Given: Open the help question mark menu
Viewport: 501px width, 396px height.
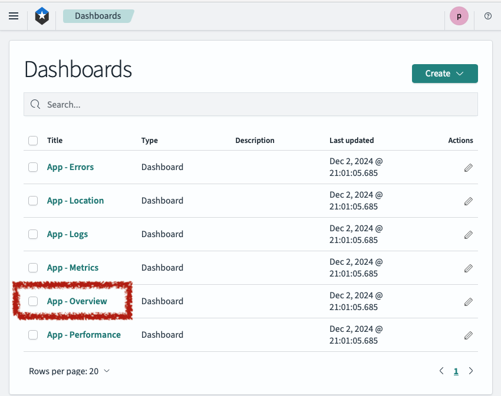Looking at the screenshot, I should (x=487, y=16).
